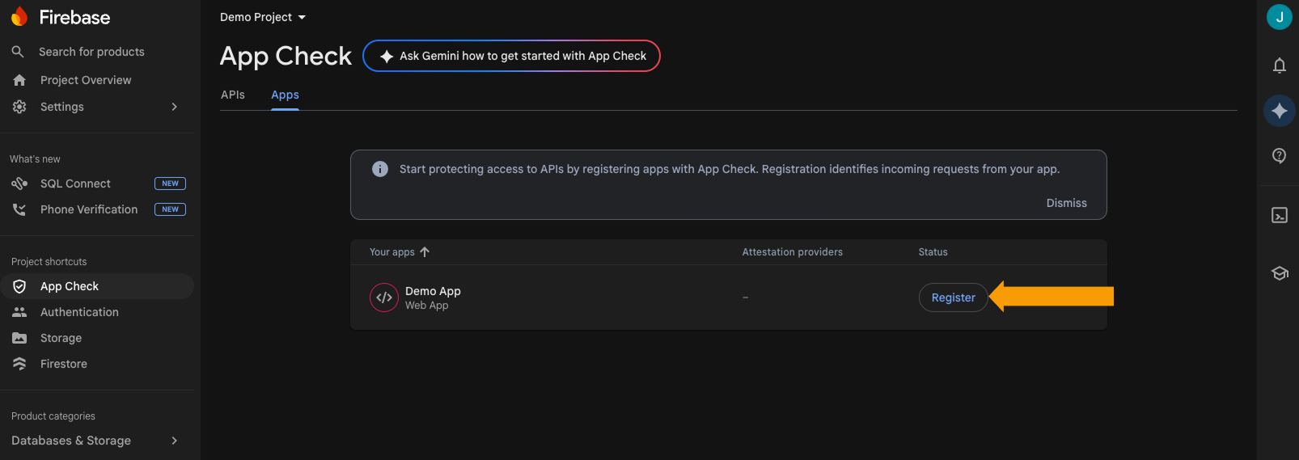Screen dimensions: 1299x460
Task: Click the SQL Connect icon
Action: pos(19,184)
